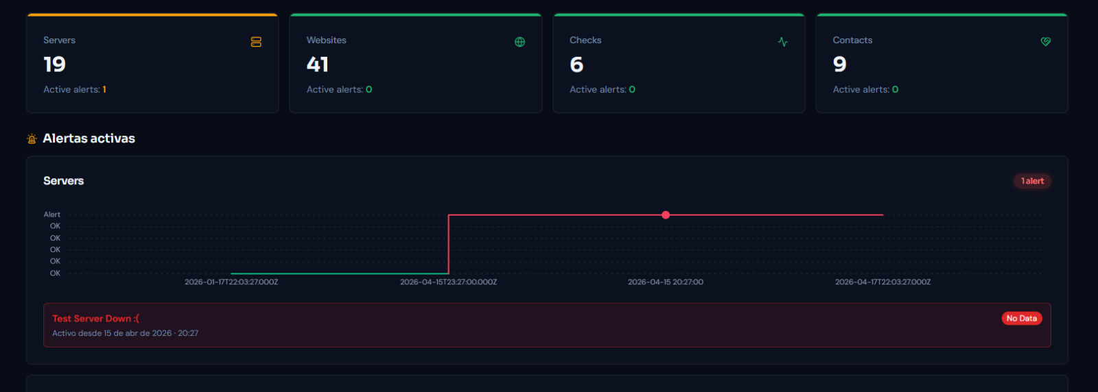Click the "No Data" status badge
This screenshot has height=392, width=1098.
[1021, 319]
